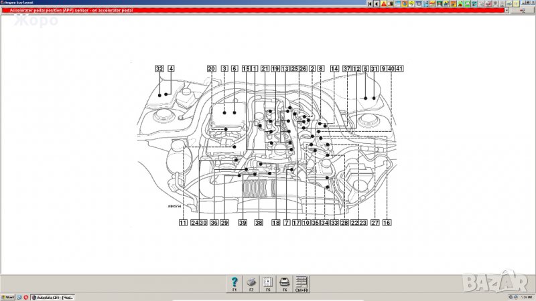This screenshot has width=536, height=301.
Task: Select component label 32 in the diagram
Action: coord(159,68)
